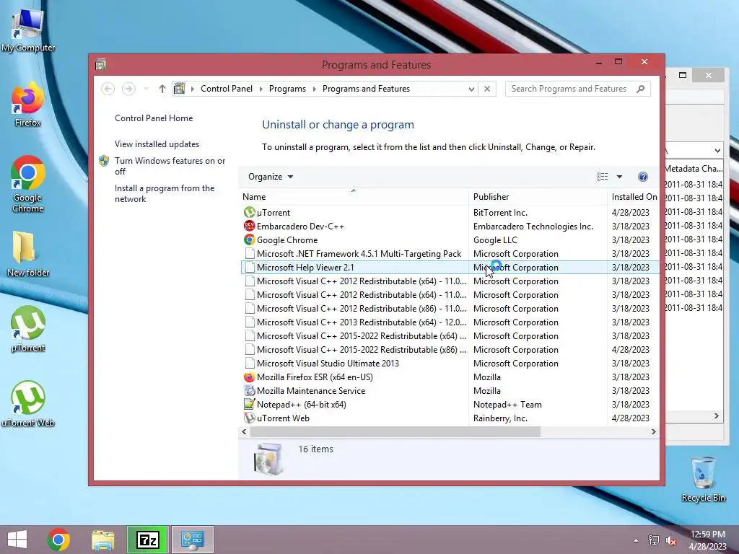The image size is (739, 554).
Task: Expand the chevron after Control Panel breadcrumb
Action: [x=261, y=89]
